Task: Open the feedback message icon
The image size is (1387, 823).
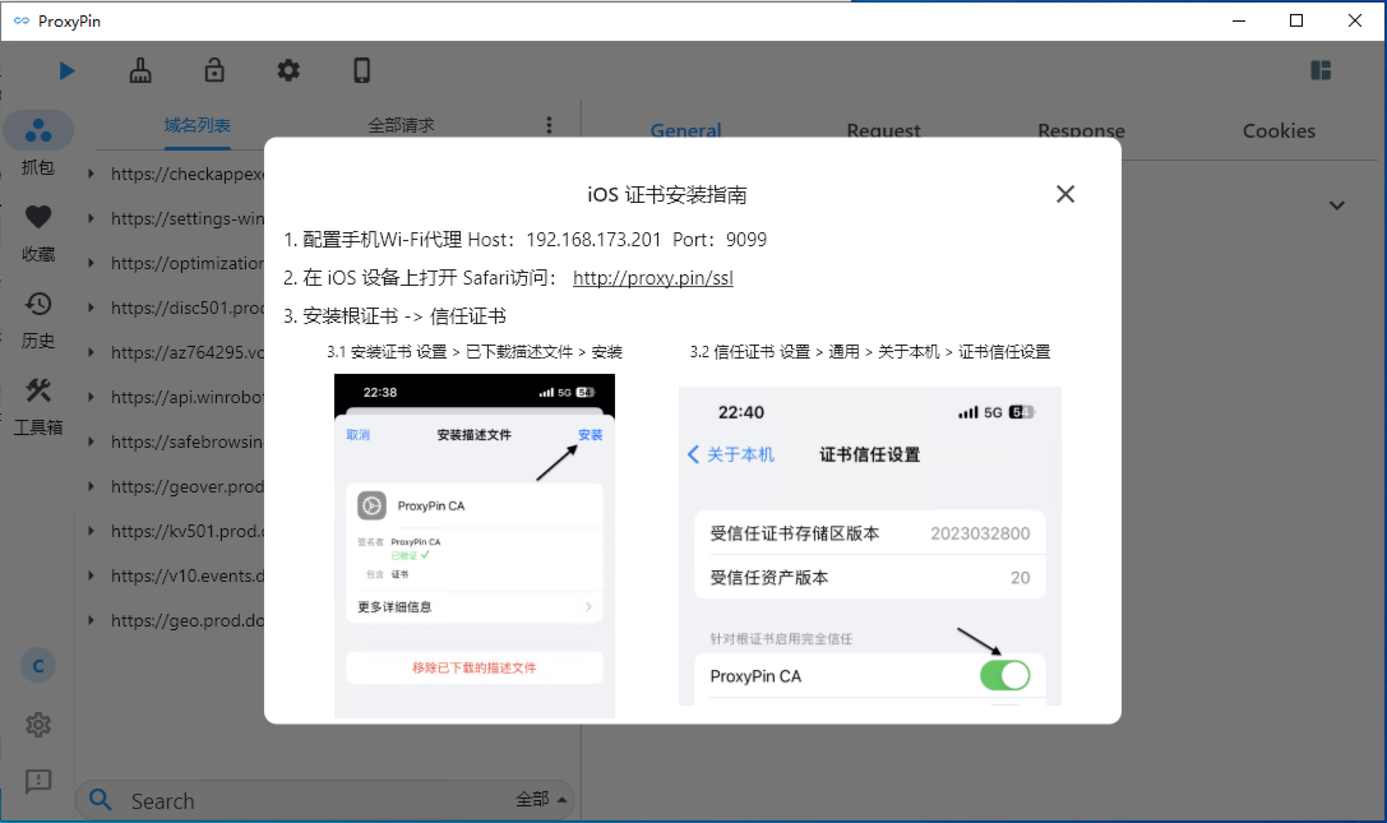Action: click(x=38, y=781)
